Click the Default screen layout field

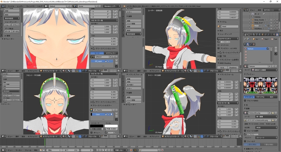(57, 6)
